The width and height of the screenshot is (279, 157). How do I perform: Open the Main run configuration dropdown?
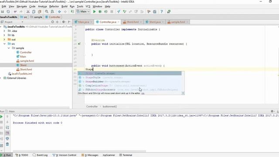[x=83, y=12]
